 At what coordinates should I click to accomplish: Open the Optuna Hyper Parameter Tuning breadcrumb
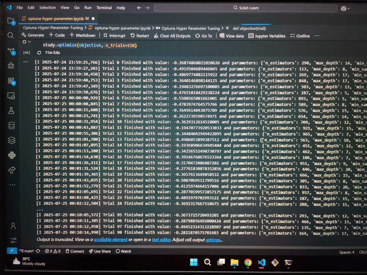tap(187, 28)
